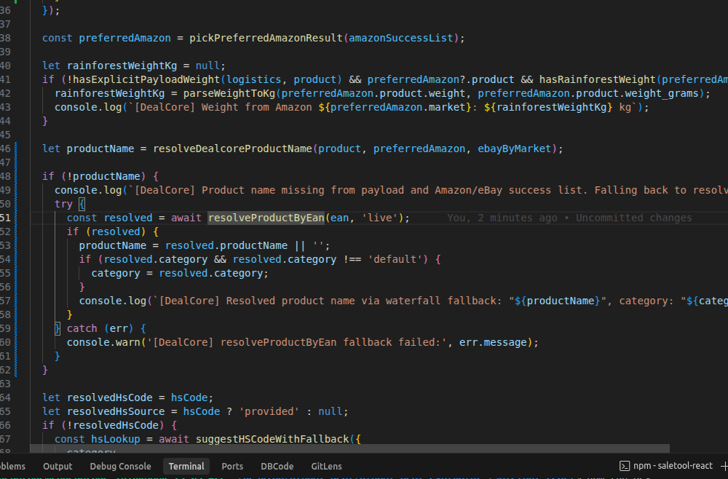The width and height of the screenshot is (728, 479).
Task: Click 'category = resolved.category' on line 55
Action: (x=177, y=273)
